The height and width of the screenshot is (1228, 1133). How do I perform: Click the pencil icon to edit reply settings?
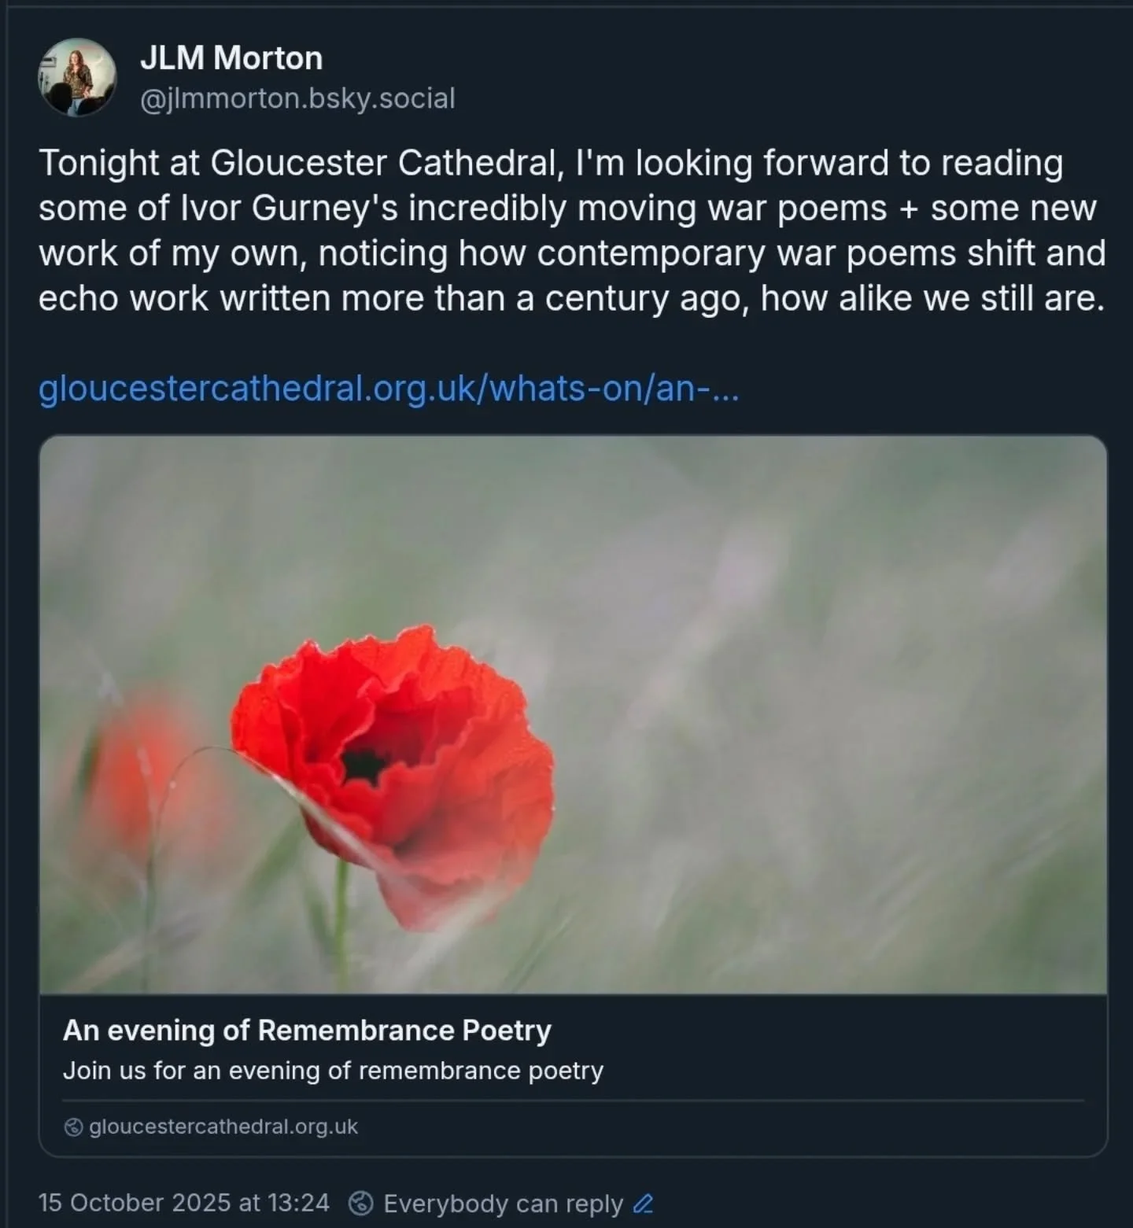[x=643, y=1204]
